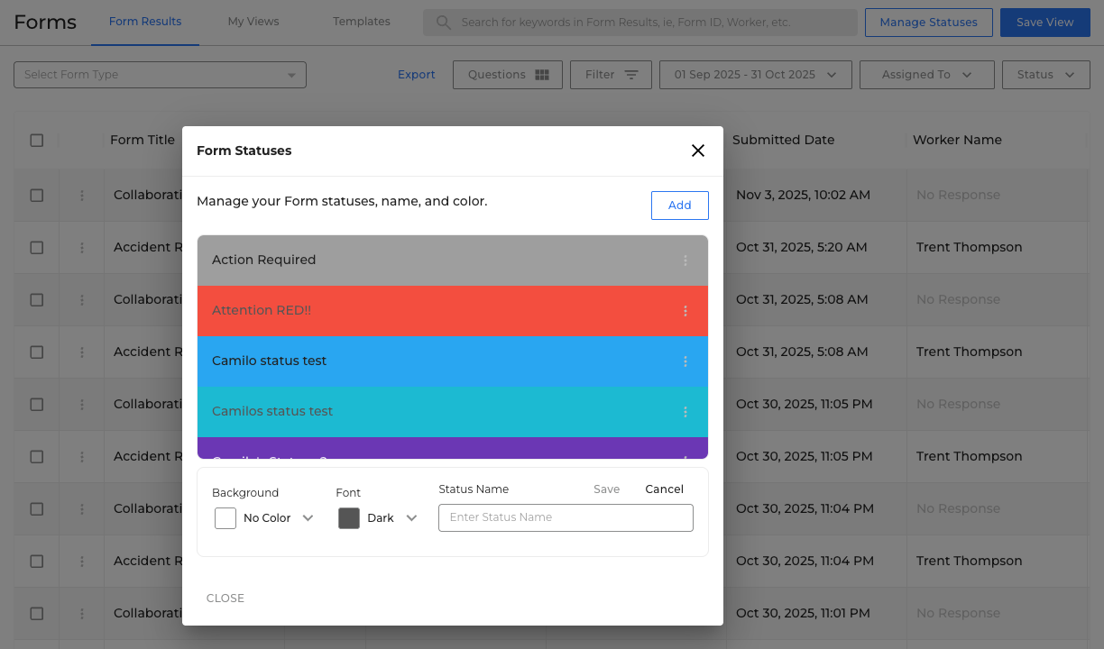Open row menu for Nov 3 10:02 AM form
The width and height of the screenshot is (1104, 649).
tap(82, 195)
